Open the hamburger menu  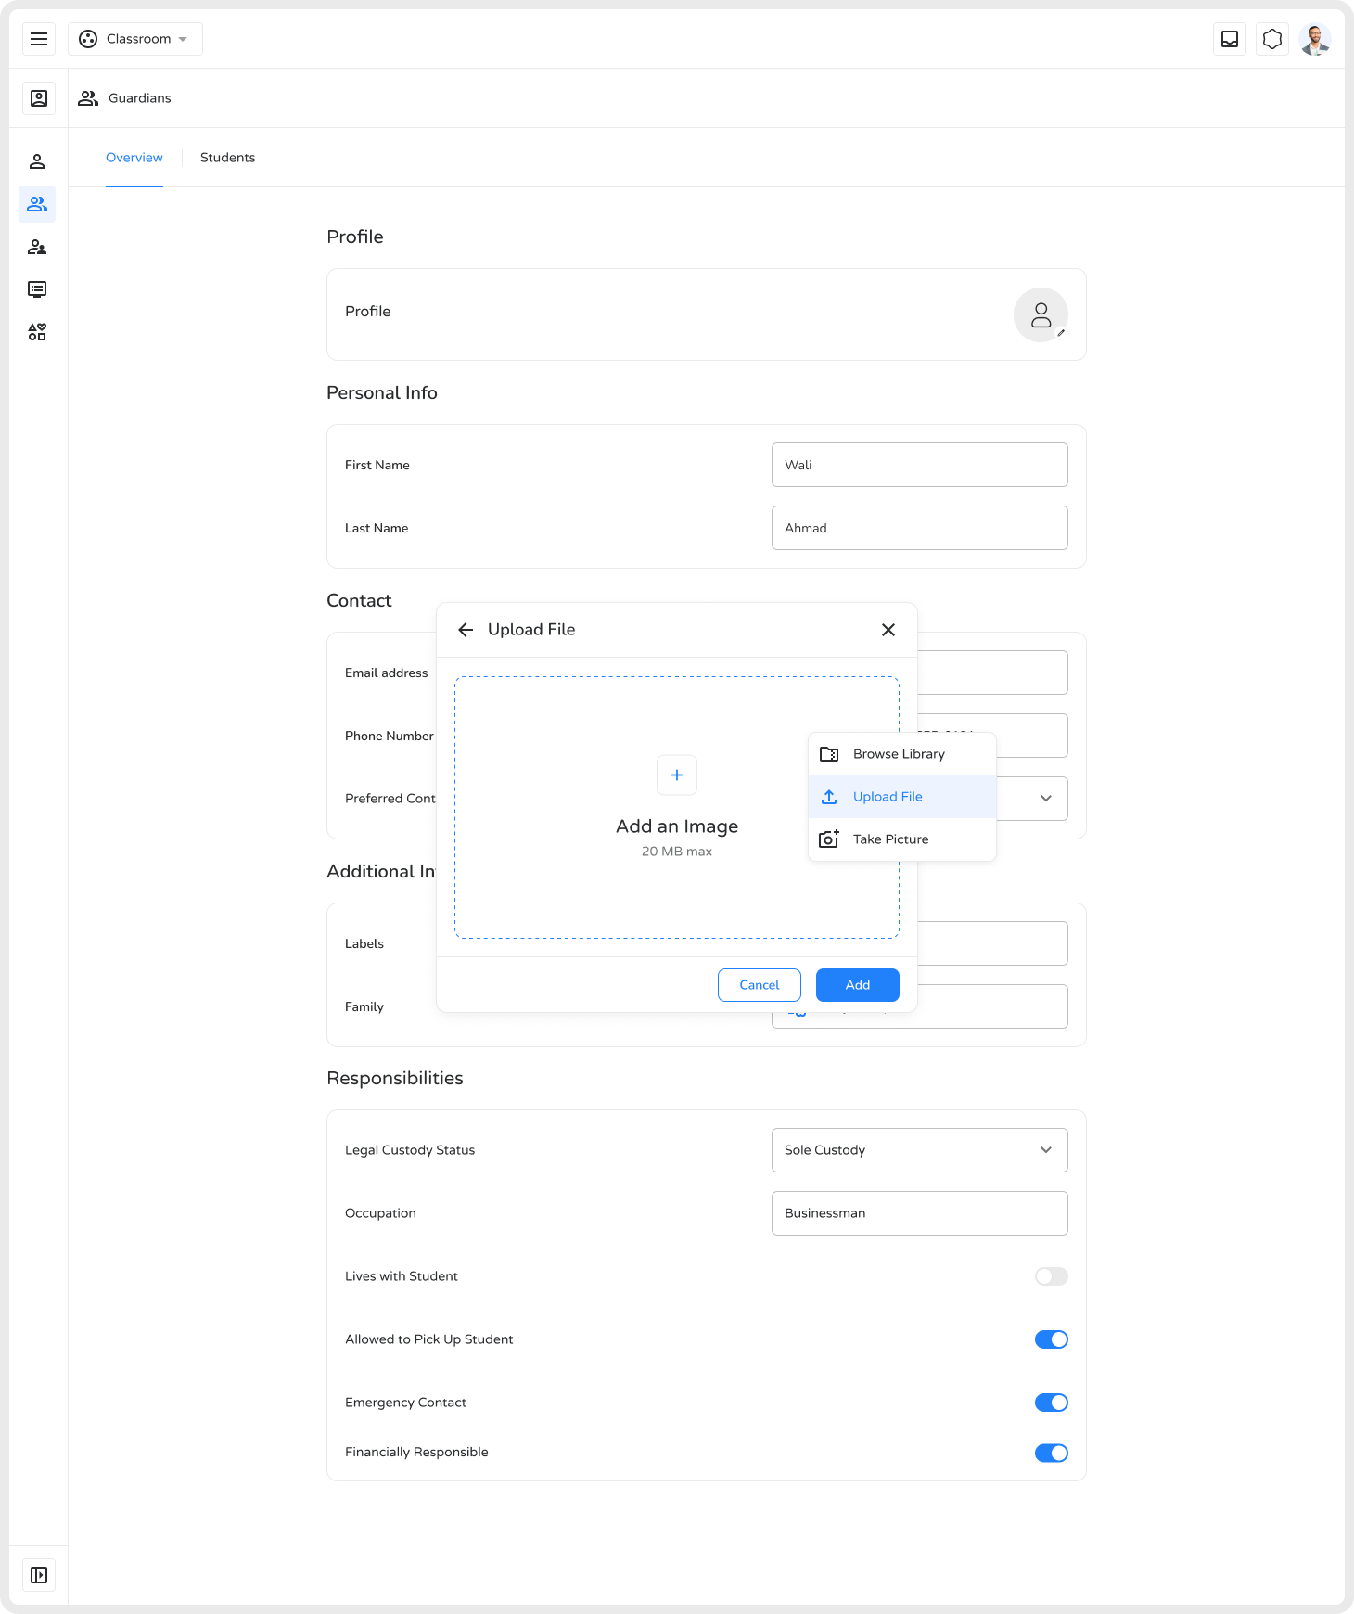[39, 39]
